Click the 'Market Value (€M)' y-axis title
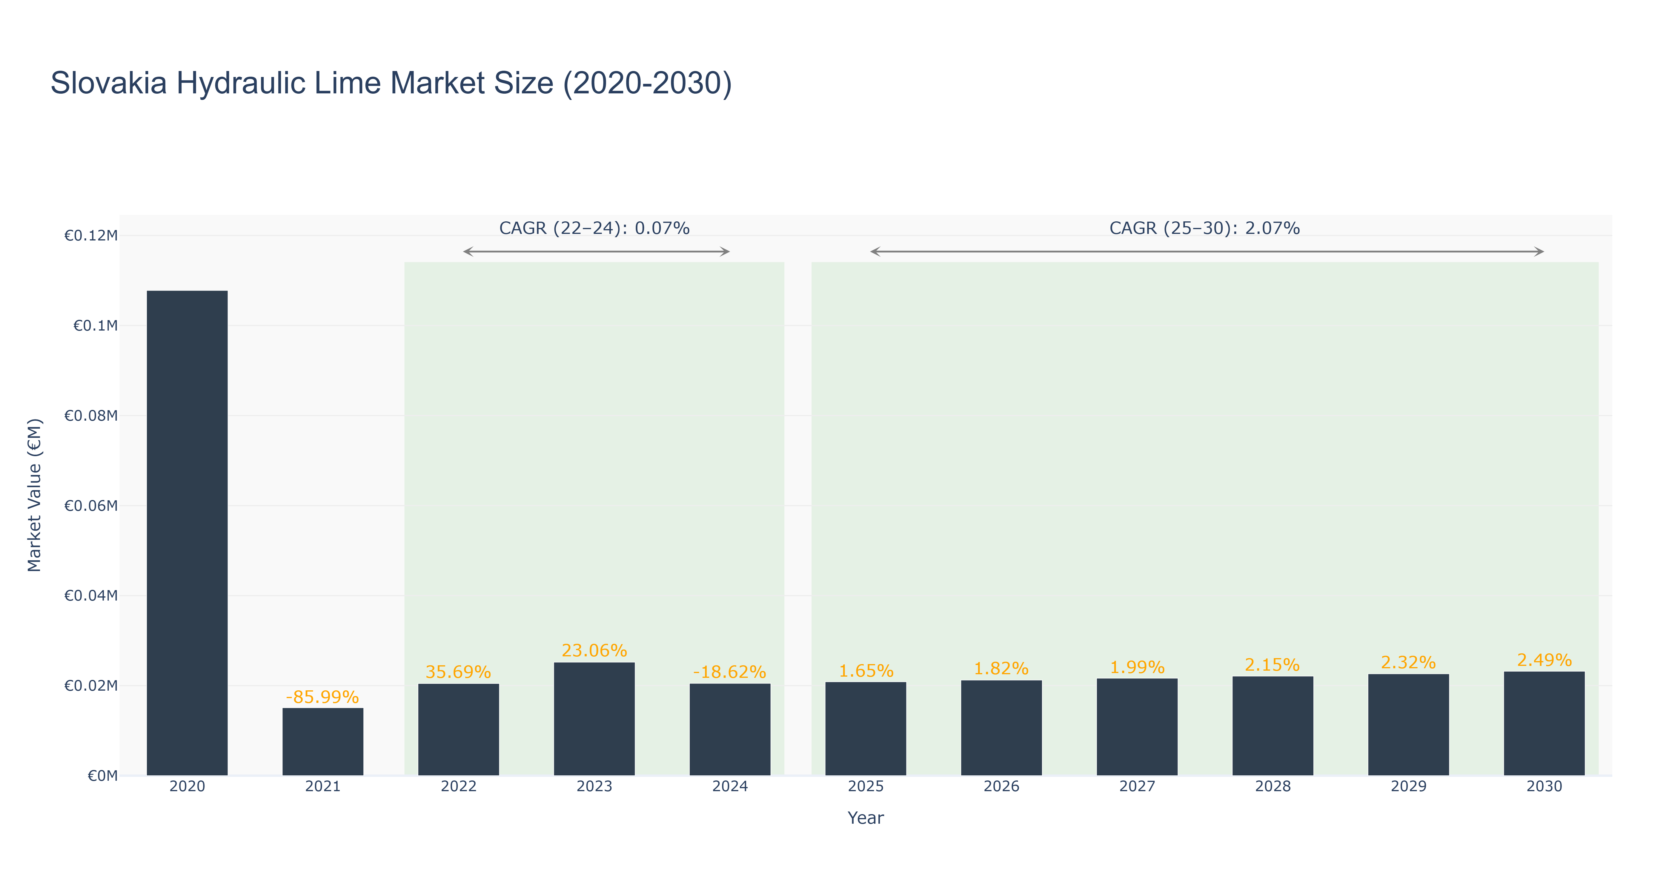The width and height of the screenshot is (1672, 895). [x=34, y=496]
